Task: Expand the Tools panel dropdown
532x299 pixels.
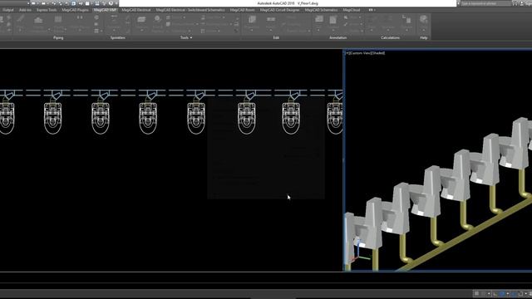Action: coord(186,37)
